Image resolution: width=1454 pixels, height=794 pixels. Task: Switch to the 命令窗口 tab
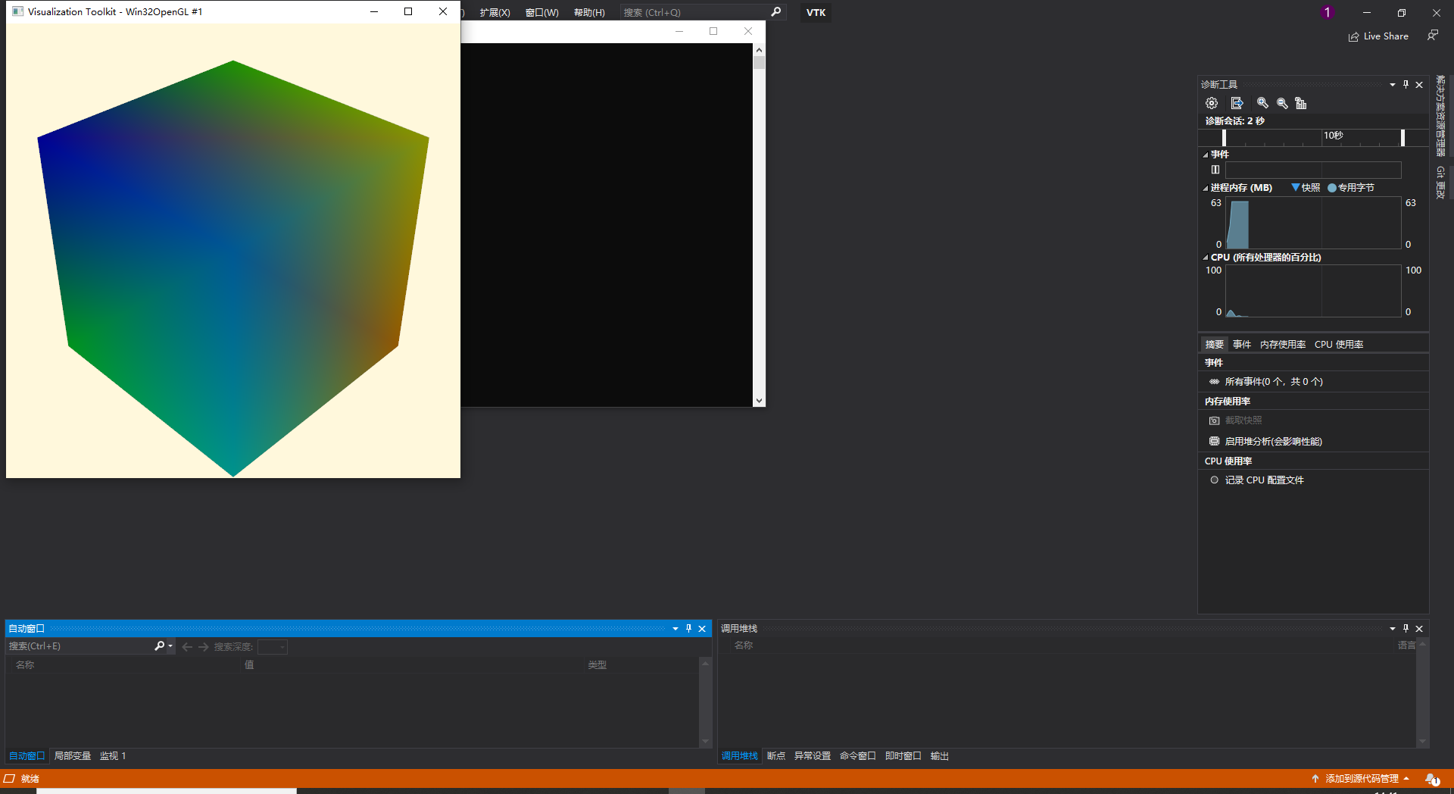[858, 756]
